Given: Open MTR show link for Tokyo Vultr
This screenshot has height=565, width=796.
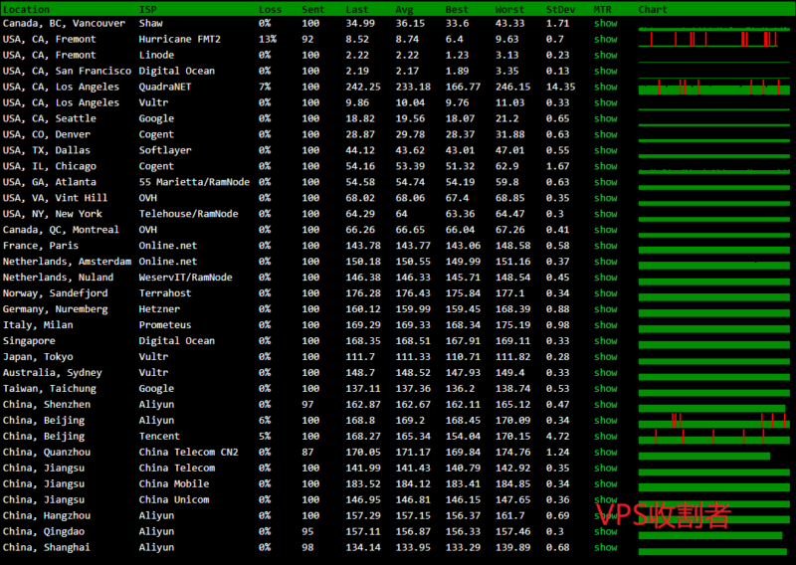Looking at the screenshot, I should coord(605,357).
